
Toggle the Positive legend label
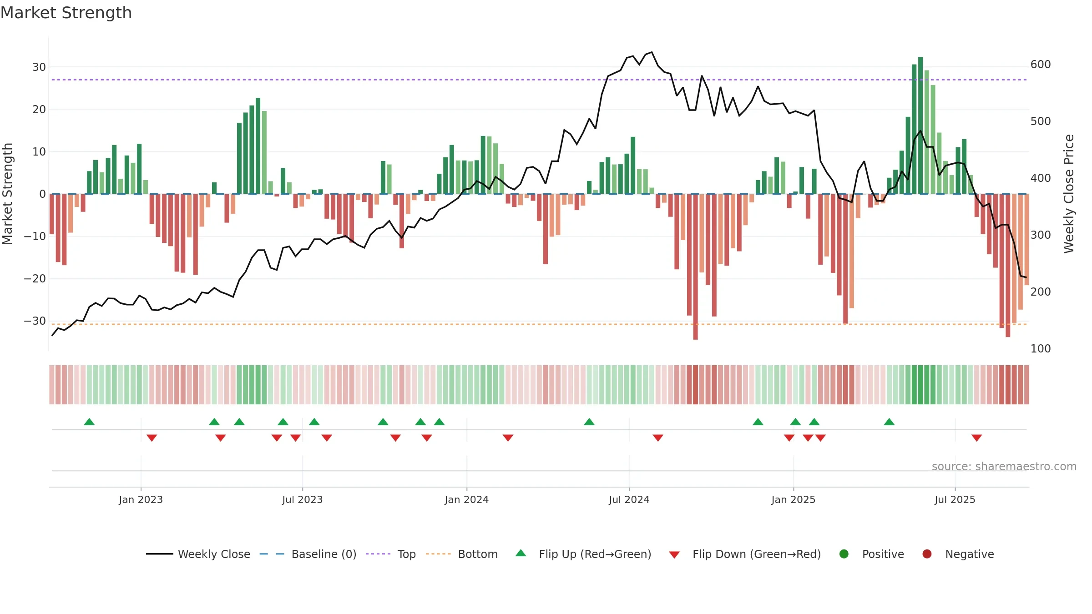pos(883,554)
